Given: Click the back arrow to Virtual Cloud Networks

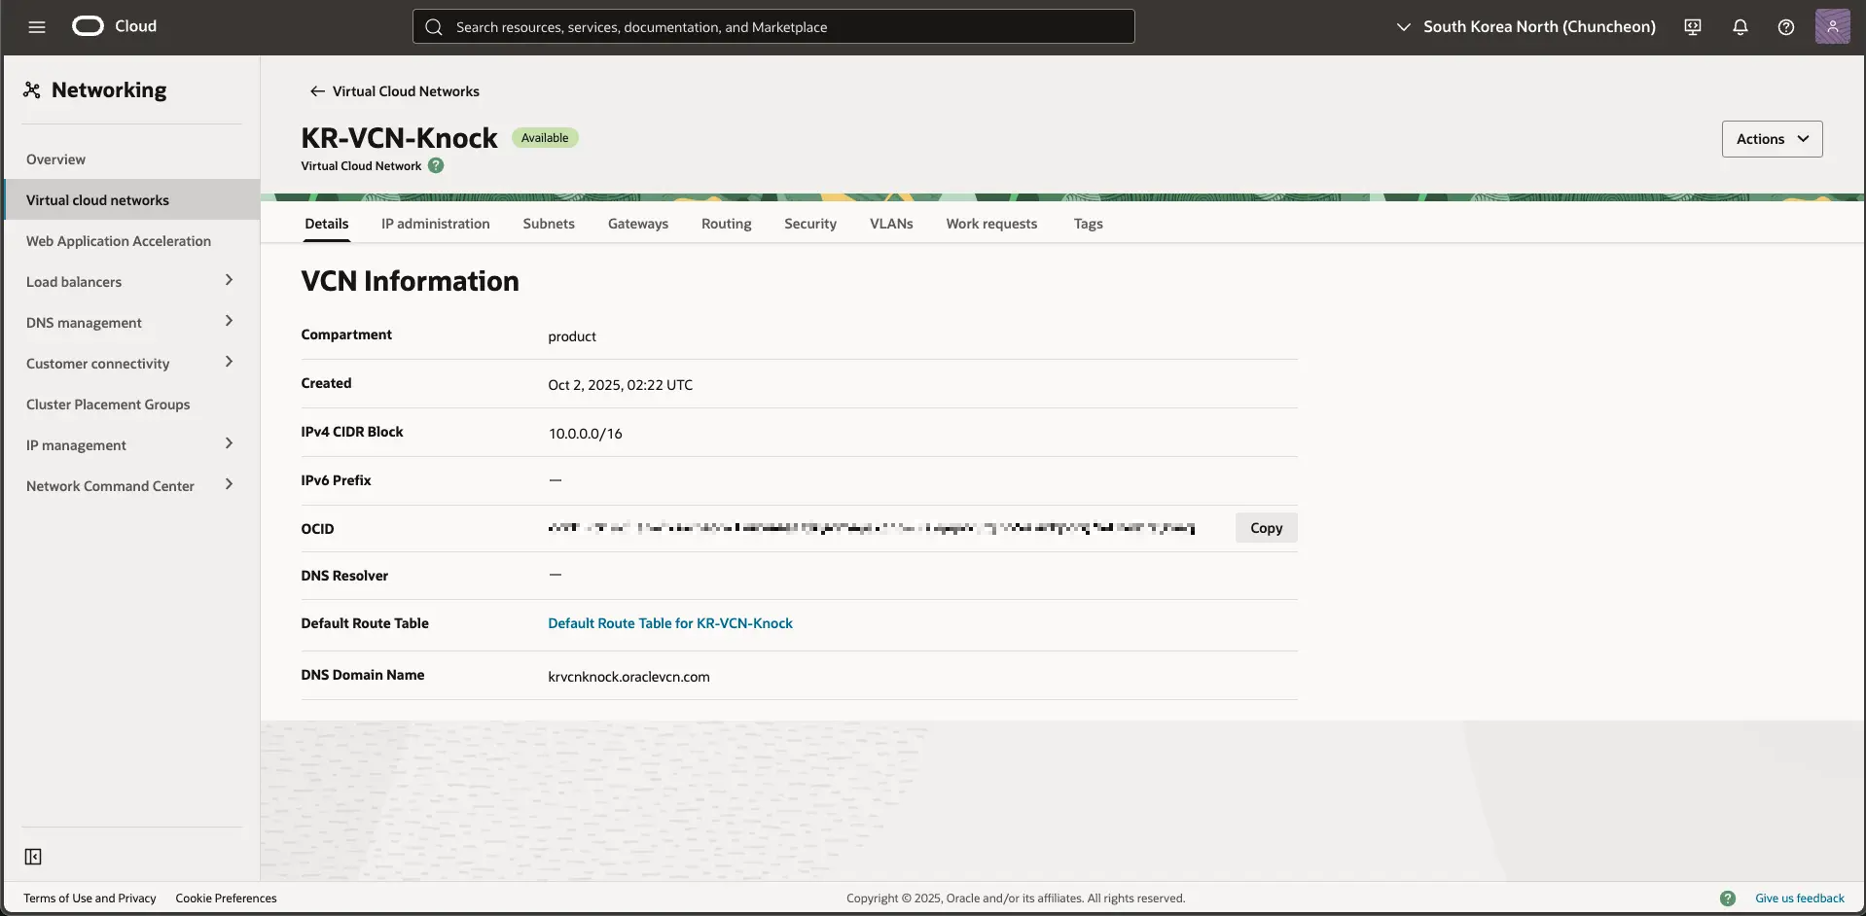Looking at the screenshot, I should (317, 91).
